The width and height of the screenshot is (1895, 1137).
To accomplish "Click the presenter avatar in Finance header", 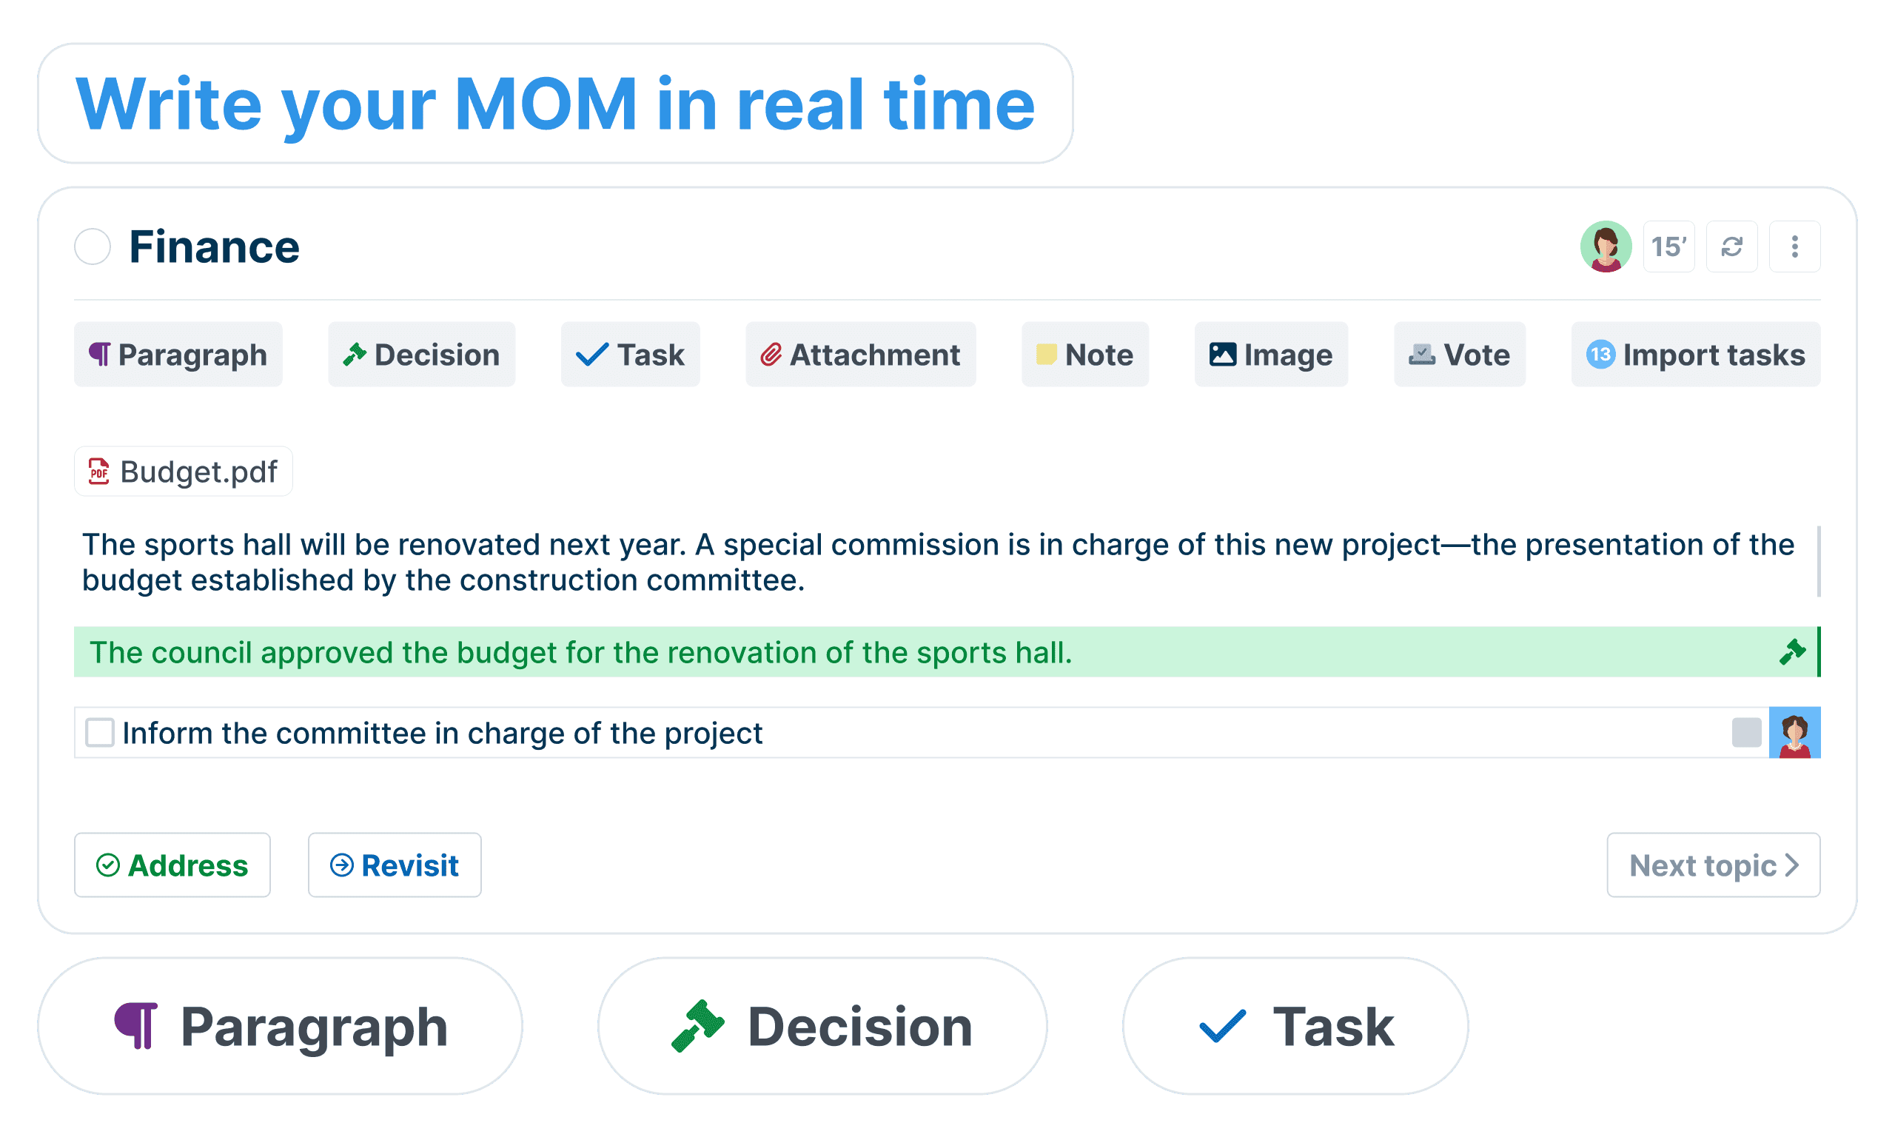I will coord(1606,246).
